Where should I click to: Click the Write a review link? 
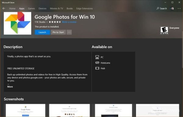click(69, 22)
